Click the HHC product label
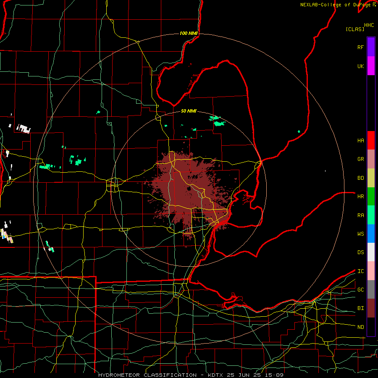The height and width of the screenshot is (378, 378). tap(369, 25)
